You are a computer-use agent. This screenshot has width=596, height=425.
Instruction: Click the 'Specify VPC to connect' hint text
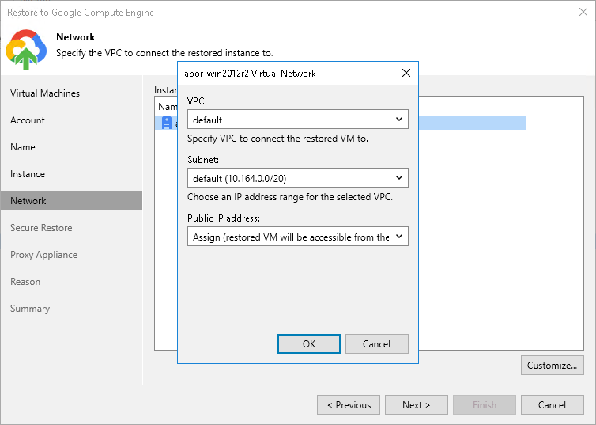point(278,139)
